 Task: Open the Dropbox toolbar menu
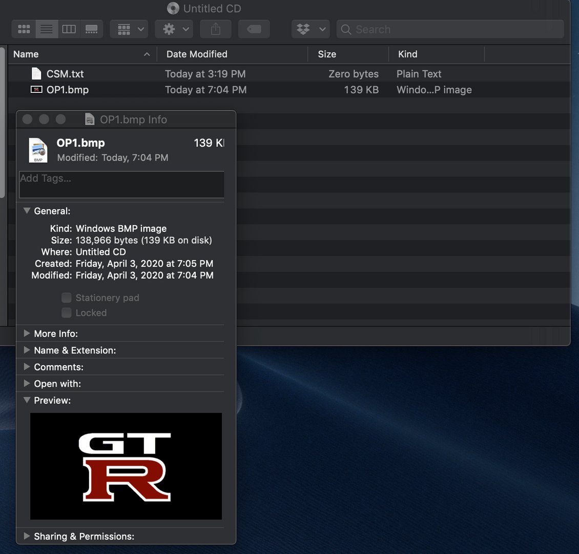(x=311, y=29)
